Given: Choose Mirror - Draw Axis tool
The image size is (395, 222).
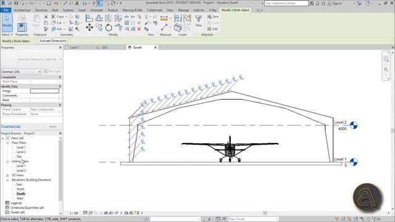Looking at the screenshot, I should pos(118,18).
